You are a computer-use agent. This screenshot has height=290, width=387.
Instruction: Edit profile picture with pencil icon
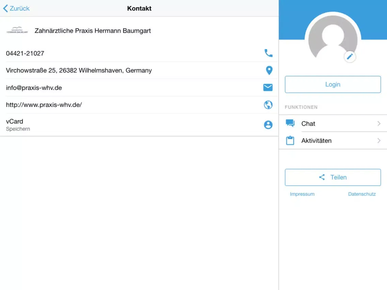click(350, 57)
